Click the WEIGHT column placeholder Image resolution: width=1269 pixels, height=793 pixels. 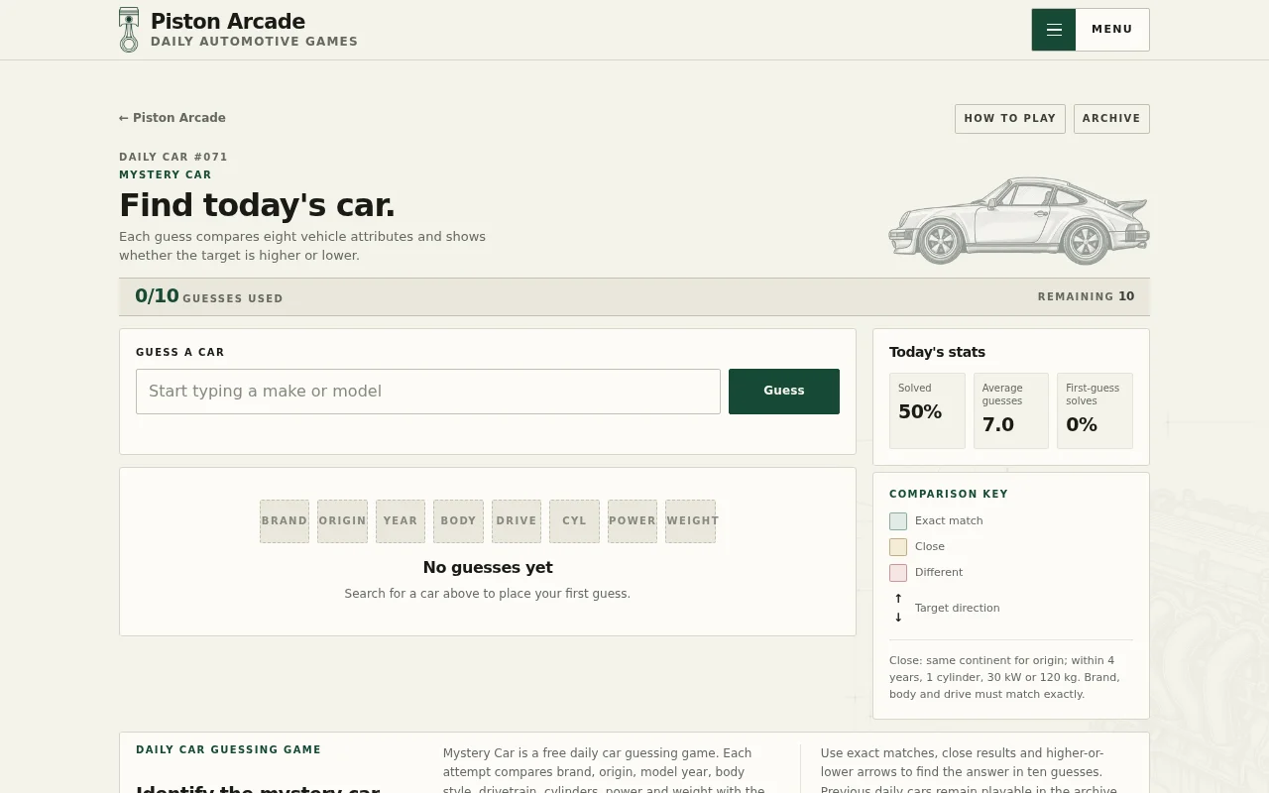(691, 521)
